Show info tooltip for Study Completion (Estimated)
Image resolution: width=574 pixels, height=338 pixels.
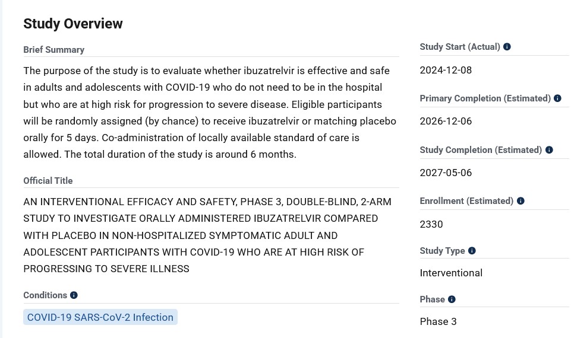click(x=549, y=150)
